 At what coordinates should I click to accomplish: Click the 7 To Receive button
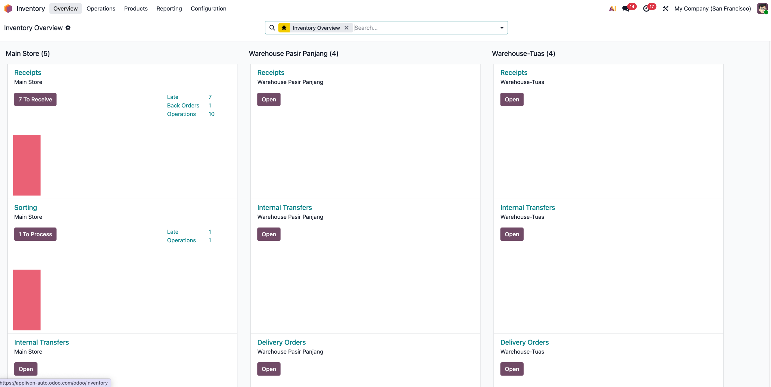[x=35, y=99]
